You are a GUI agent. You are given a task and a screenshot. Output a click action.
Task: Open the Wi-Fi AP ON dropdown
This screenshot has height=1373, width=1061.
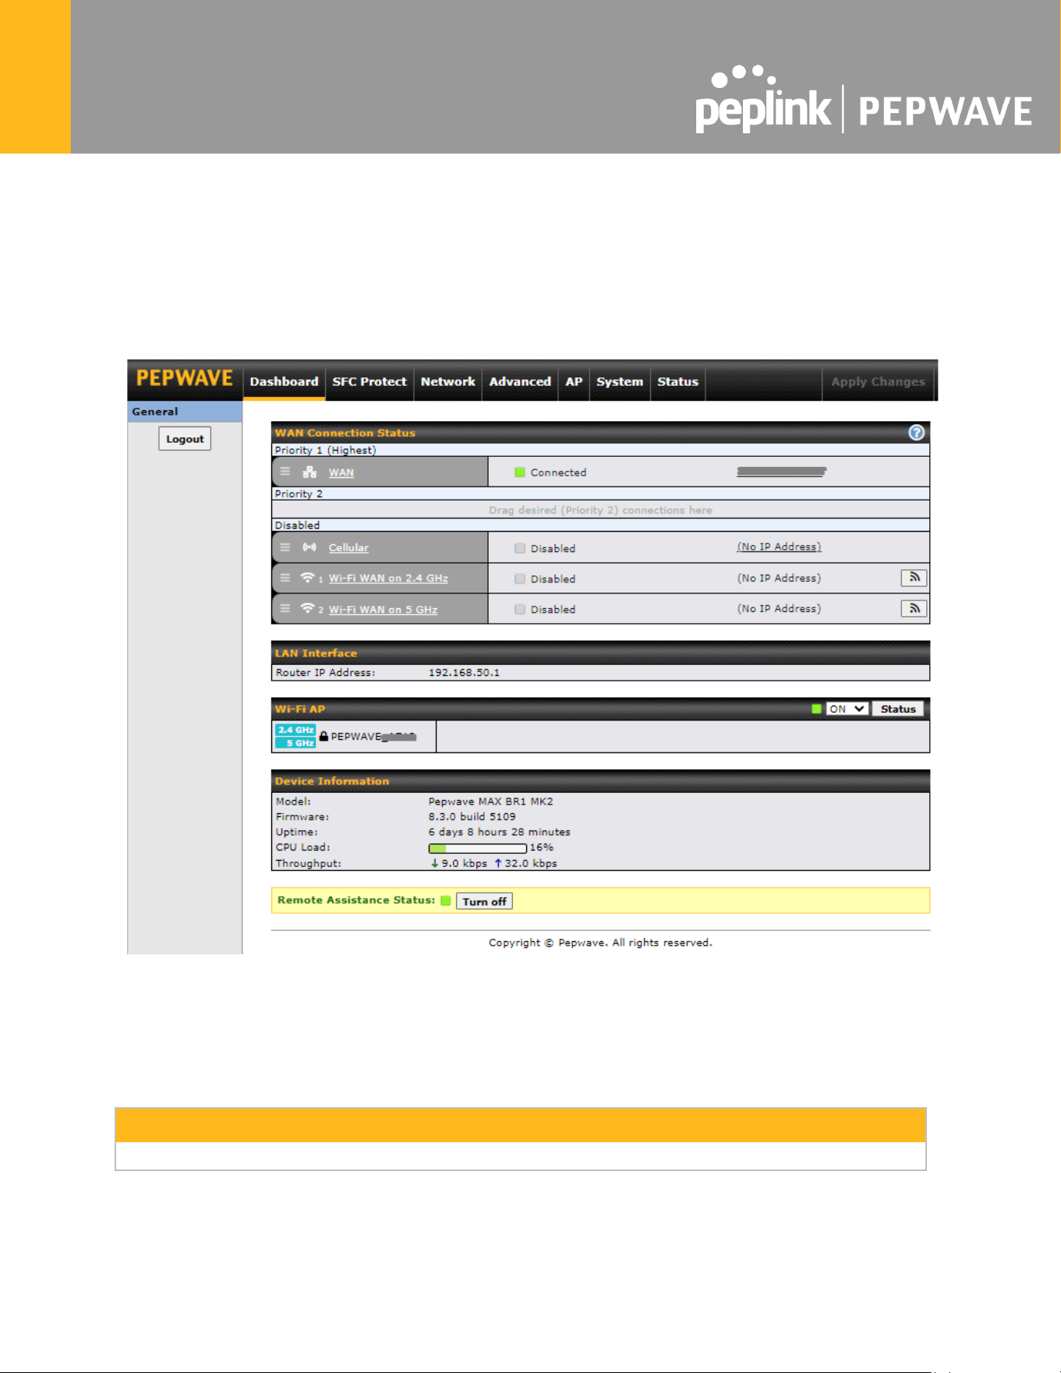(847, 709)
